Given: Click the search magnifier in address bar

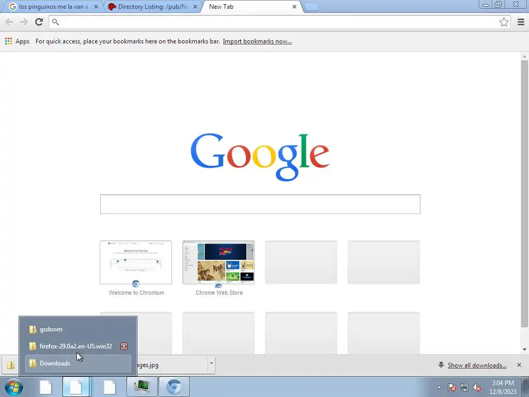Looking at the screenshot, I should coord(56,22).
